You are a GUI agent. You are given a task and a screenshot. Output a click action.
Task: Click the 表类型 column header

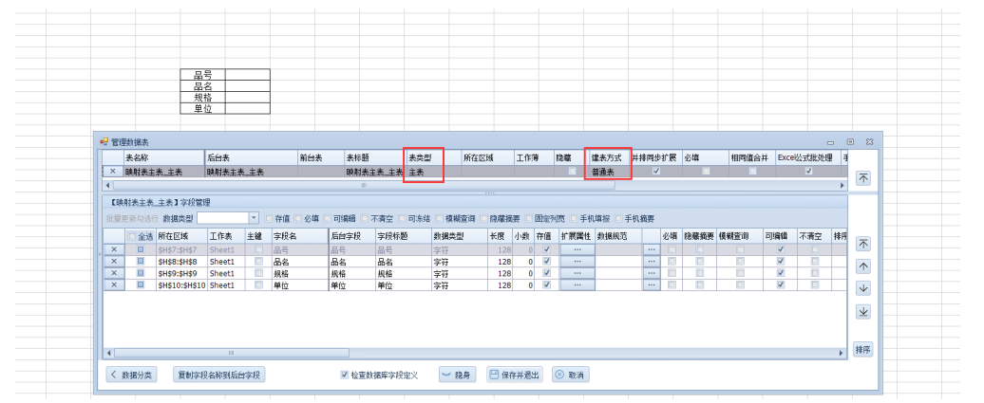(x=421, y=157)
